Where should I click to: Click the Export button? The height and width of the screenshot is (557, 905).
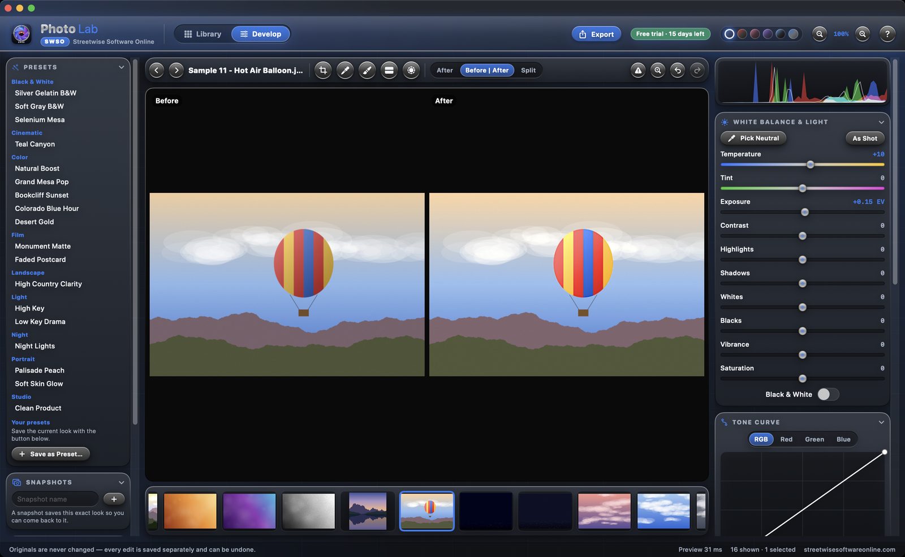(x=596, y=34)
